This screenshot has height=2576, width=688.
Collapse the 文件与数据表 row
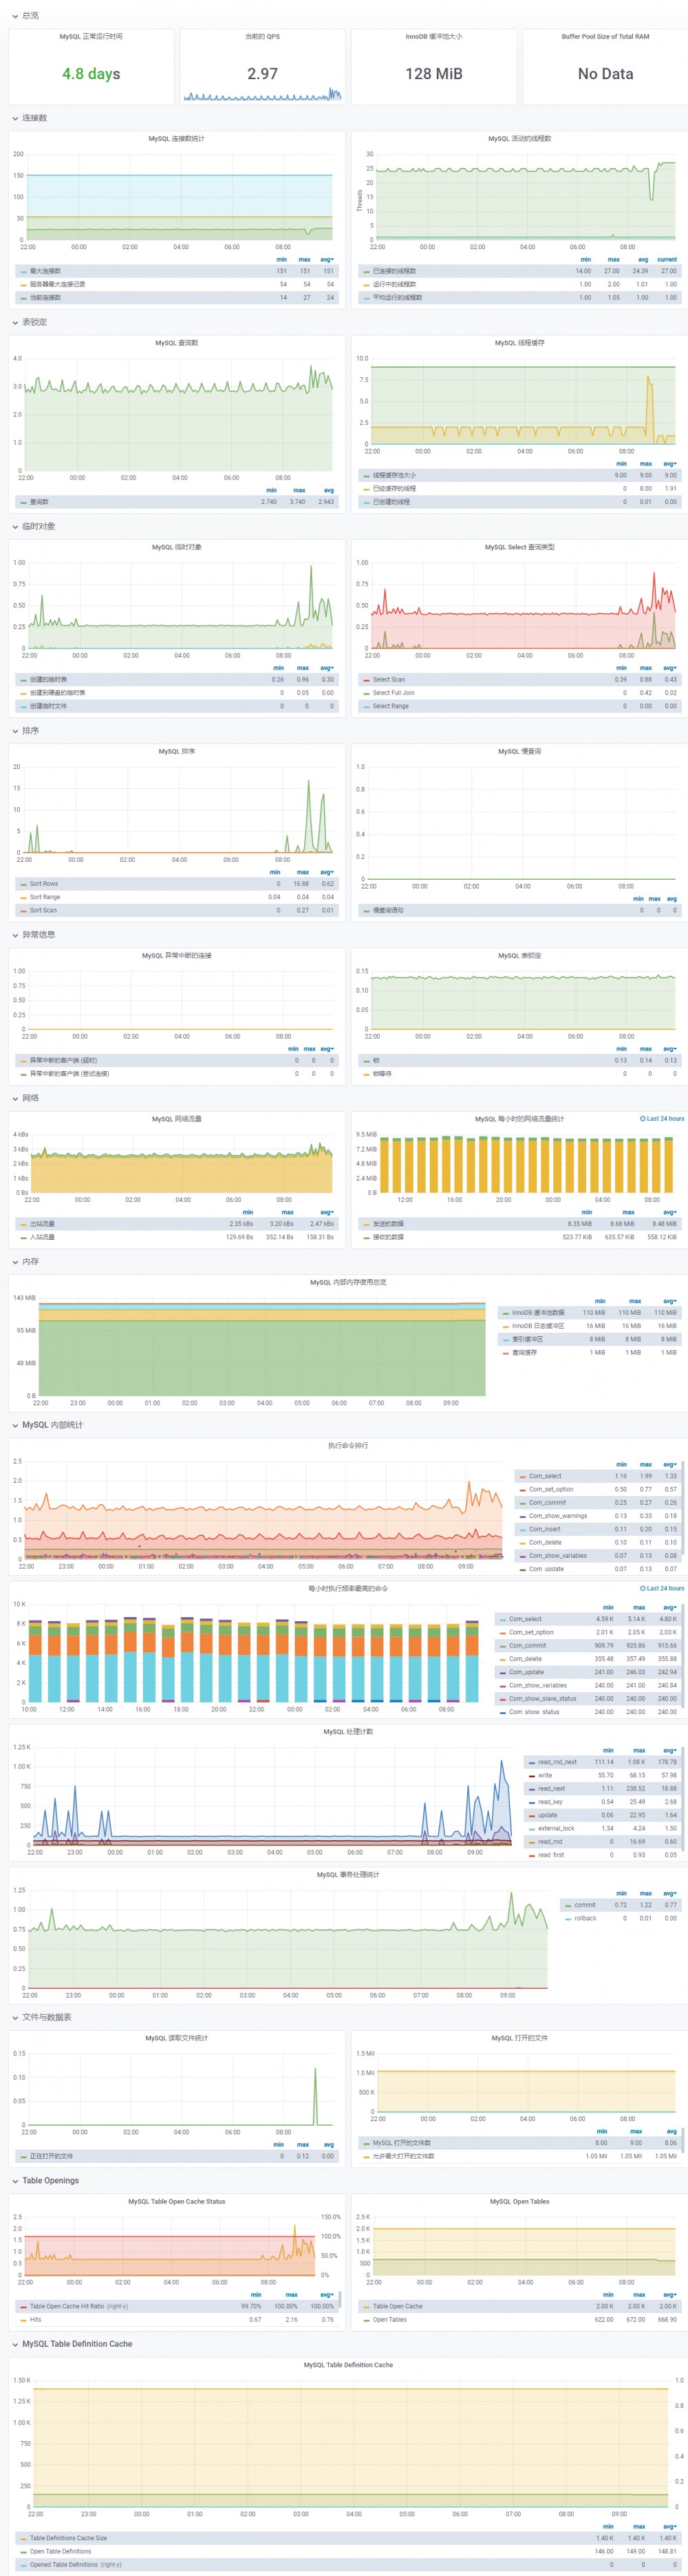coord(42,2017)
